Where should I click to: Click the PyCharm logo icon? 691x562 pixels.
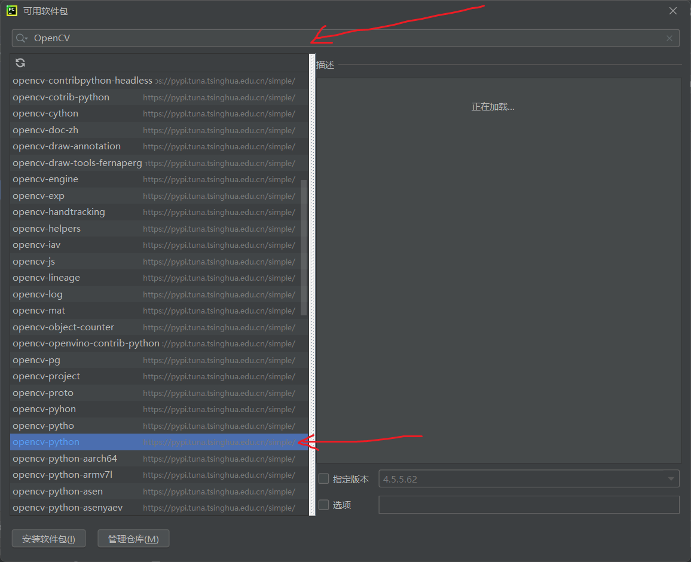[x=12, y=11]
